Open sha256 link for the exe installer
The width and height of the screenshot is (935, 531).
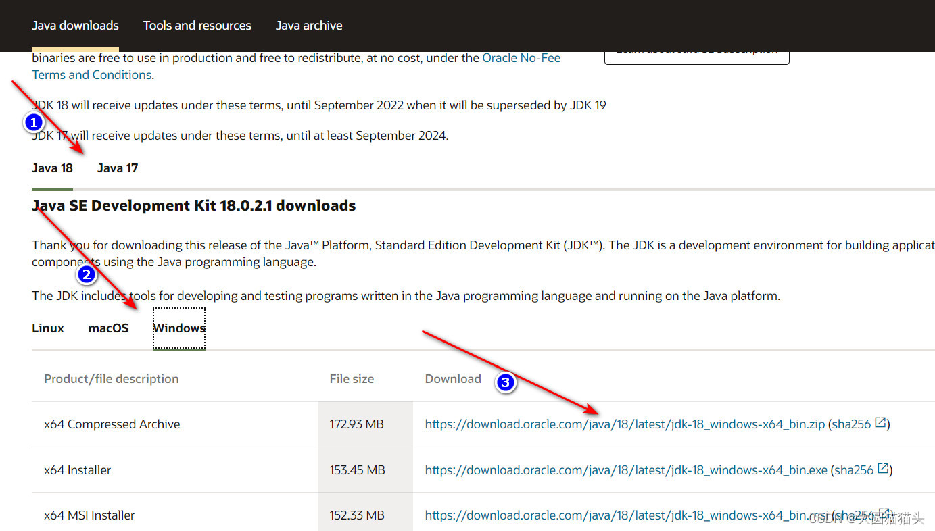tap(854, 470)
